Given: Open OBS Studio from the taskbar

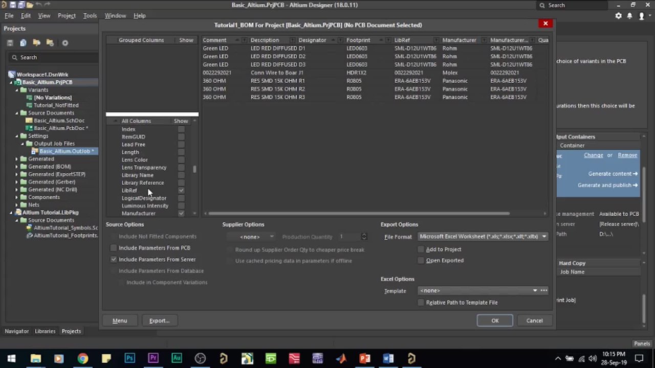Looking at the screenshot, I should [200, 358].
